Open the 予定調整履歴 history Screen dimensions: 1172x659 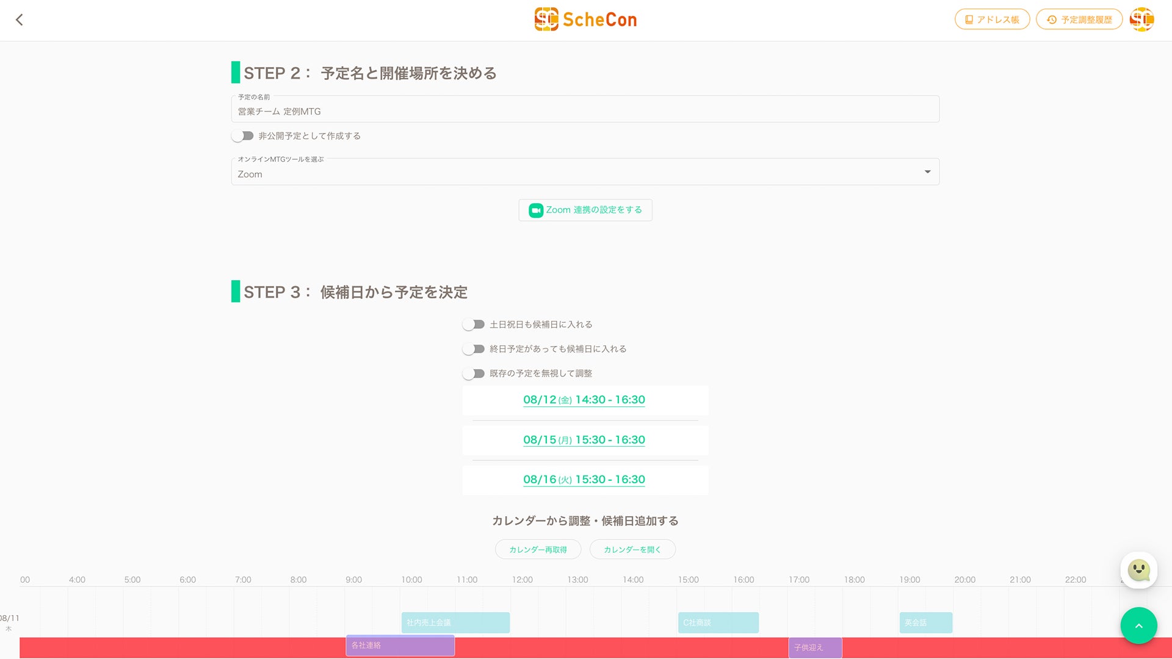[x=1079, y=20]
